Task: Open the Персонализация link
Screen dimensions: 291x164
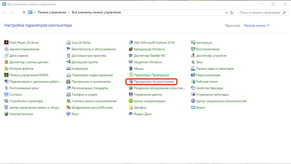Action: [208, 75]
